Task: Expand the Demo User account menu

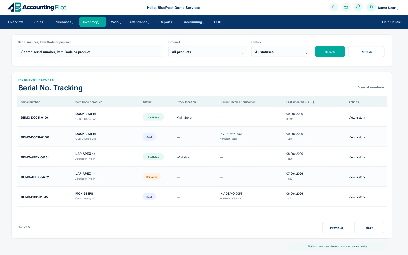Action: coord(388,8)
